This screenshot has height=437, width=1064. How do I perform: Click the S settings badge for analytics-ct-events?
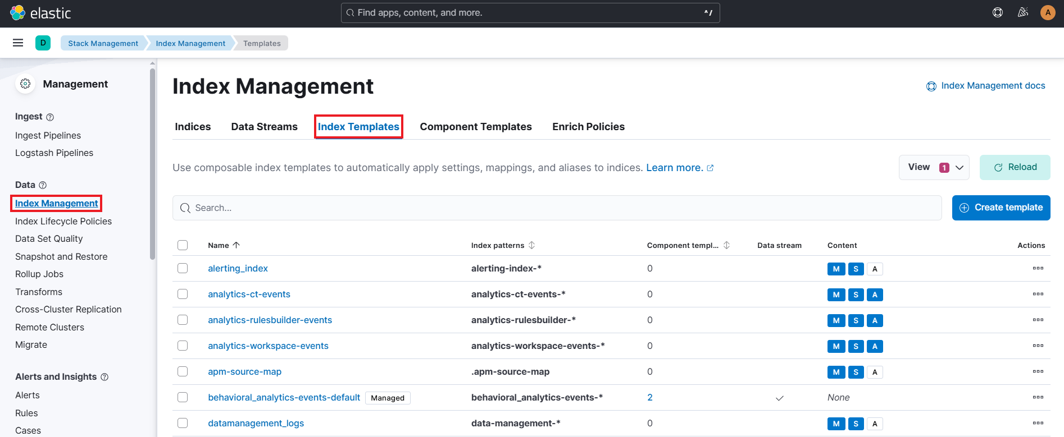856,295
